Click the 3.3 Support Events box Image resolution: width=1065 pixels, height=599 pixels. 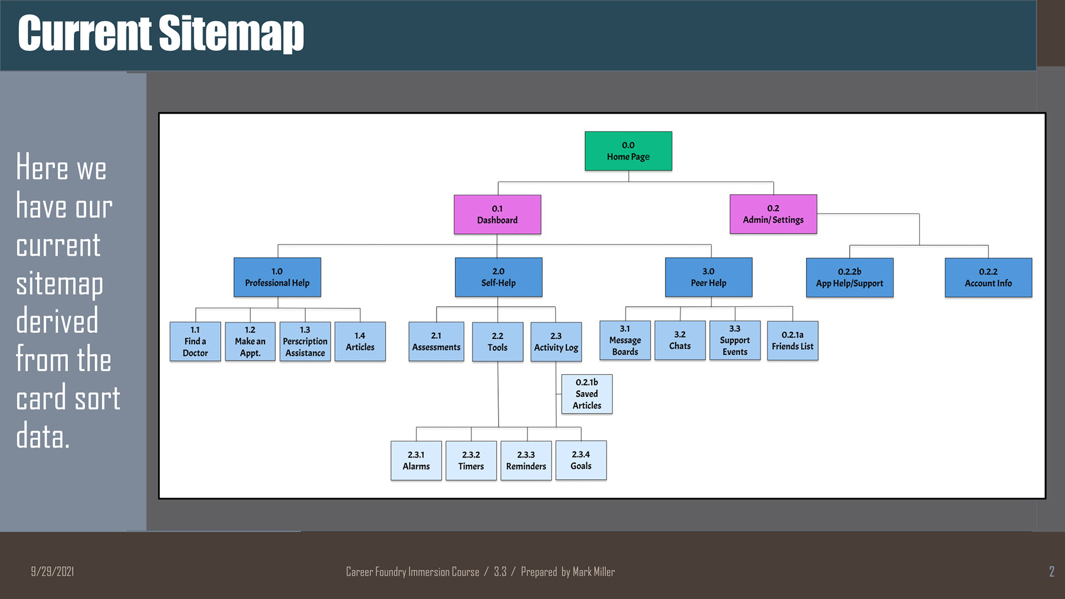(x=734, y=341)
